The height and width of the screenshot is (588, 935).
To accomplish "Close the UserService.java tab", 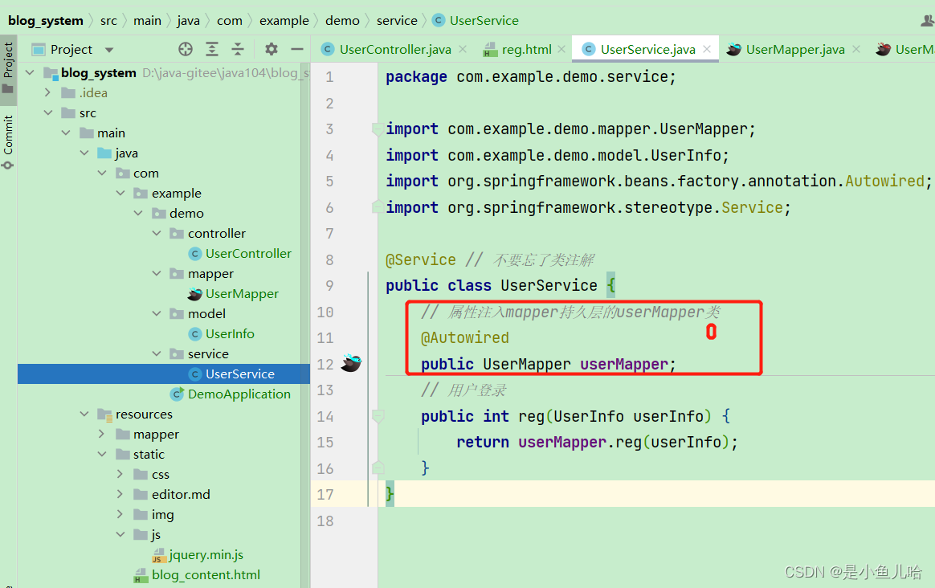I will pyautogui.click(x=707, y=50).
